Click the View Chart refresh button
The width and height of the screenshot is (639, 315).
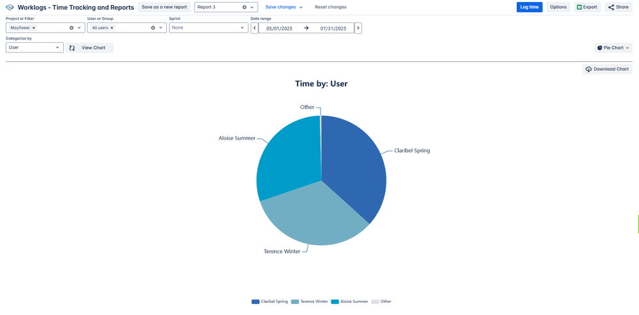tap(90, 48)
